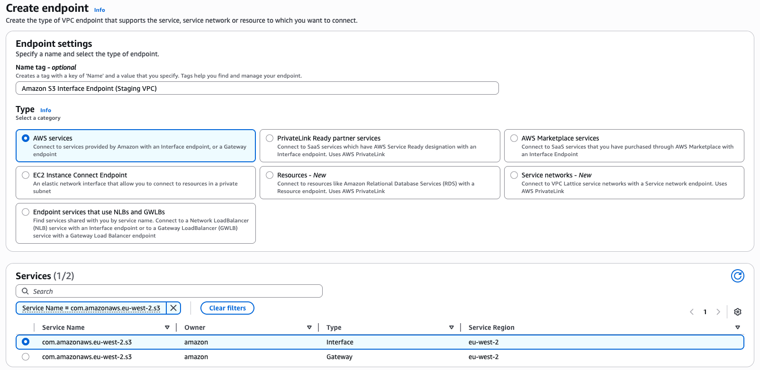Click the Name tag input field
760x370 pixels.
pos(257,88)
